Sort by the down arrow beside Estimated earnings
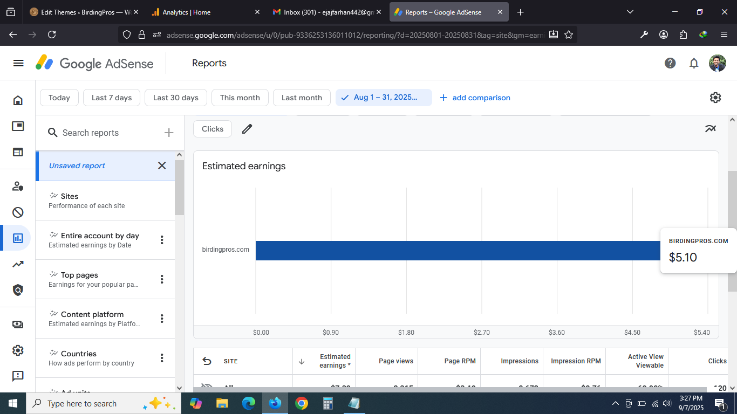Screen dimensions: 737x414 pyautogui.click(x=302, y=361)
